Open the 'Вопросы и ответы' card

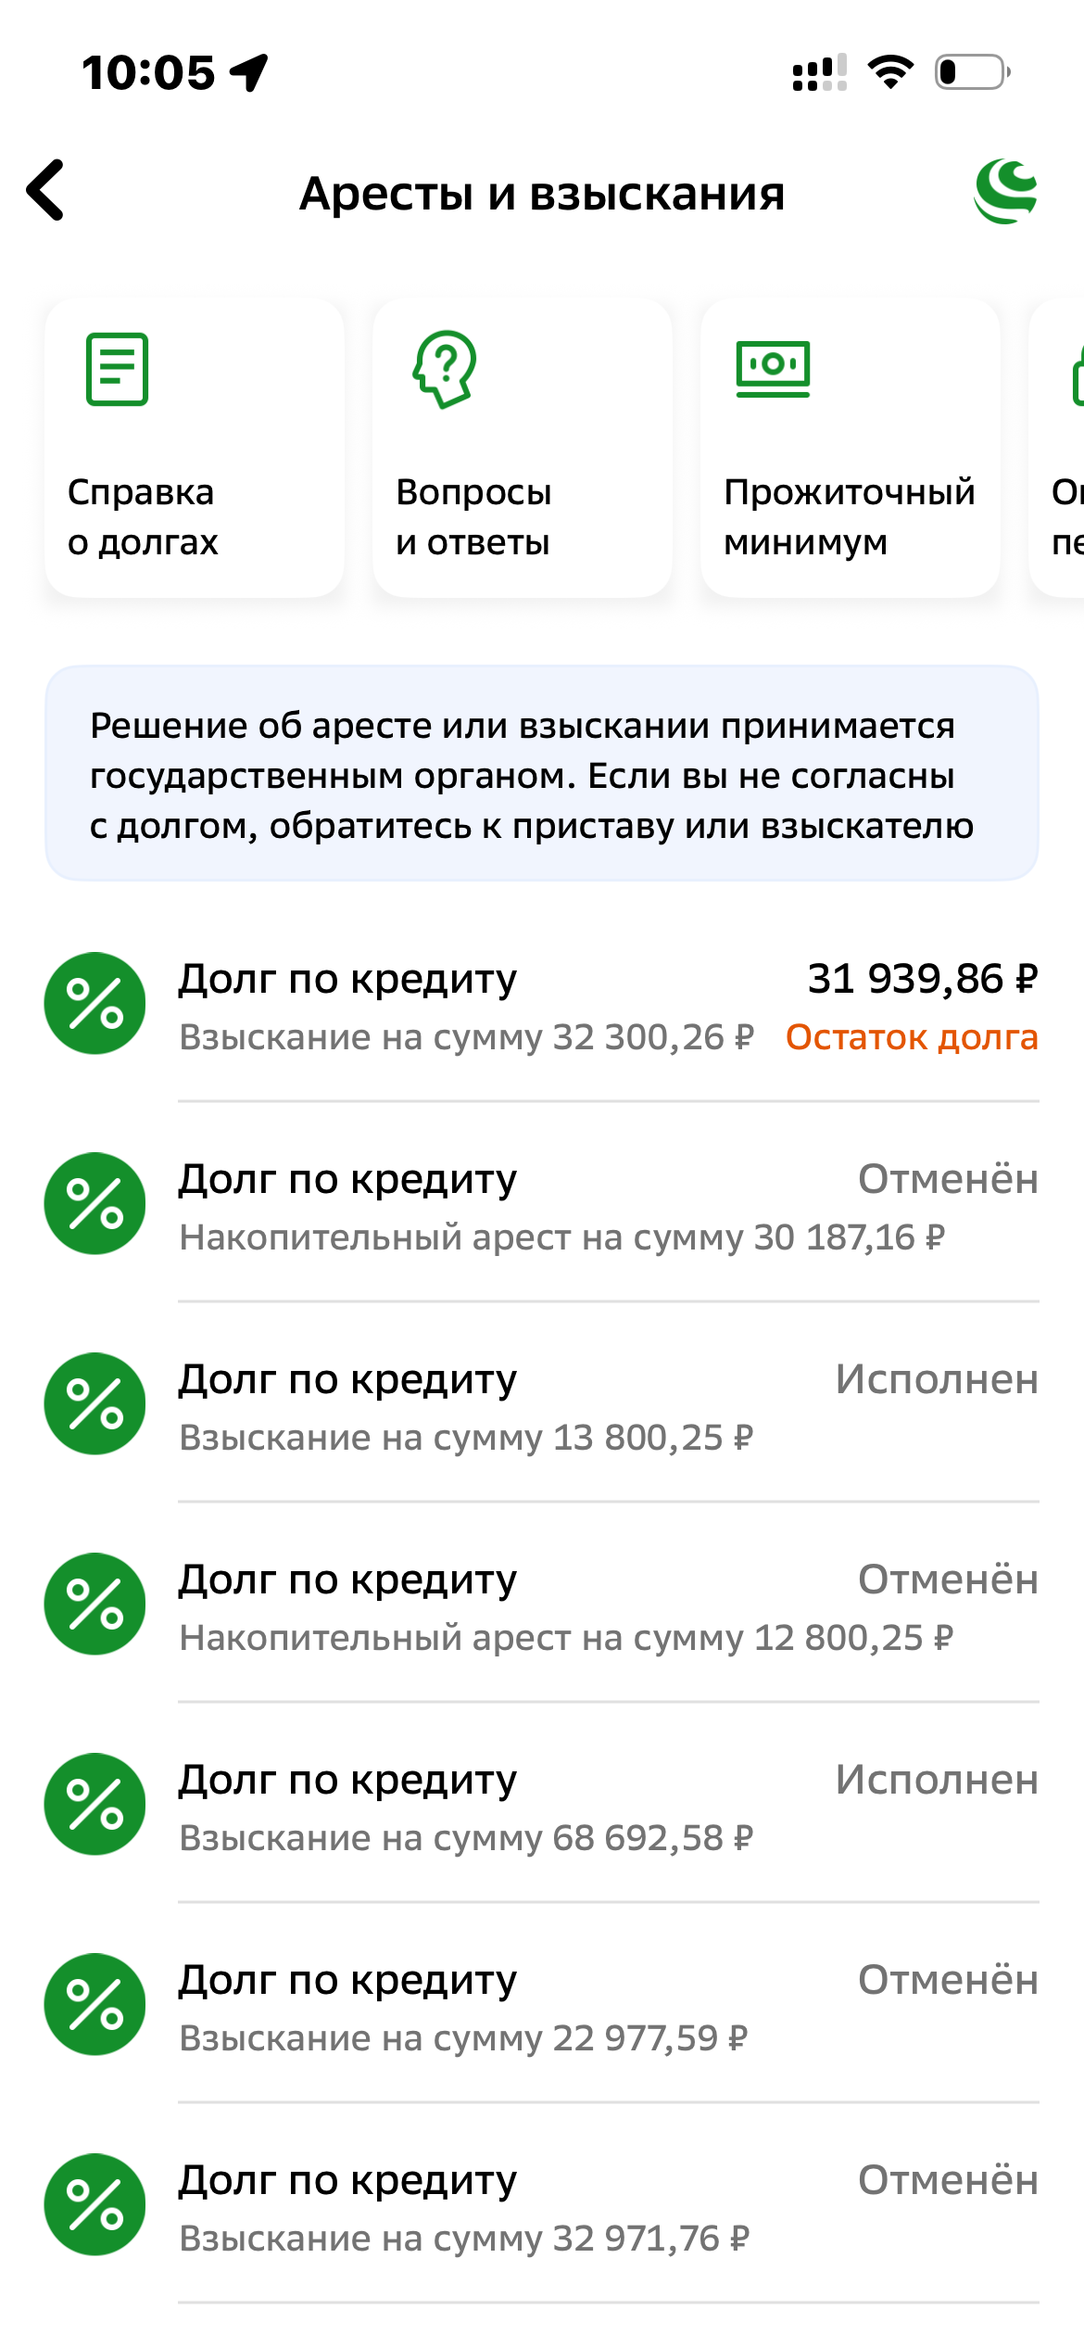pos(523,448)
